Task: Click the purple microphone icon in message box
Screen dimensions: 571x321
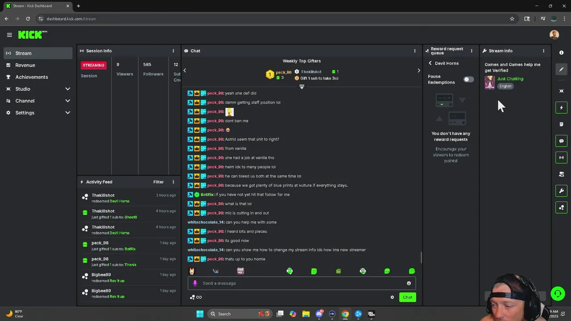Action: click(195, 283)
